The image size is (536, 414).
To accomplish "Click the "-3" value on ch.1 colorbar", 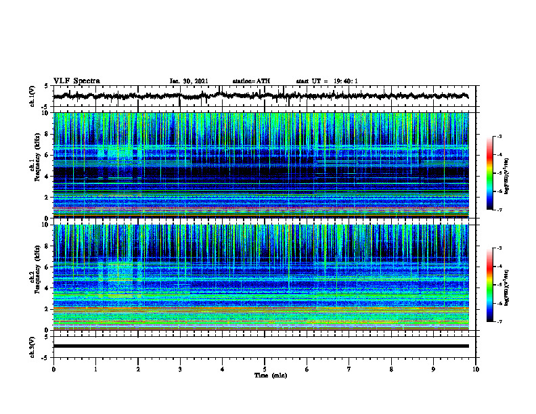I will pyautogui.click(x=499, y=136).
